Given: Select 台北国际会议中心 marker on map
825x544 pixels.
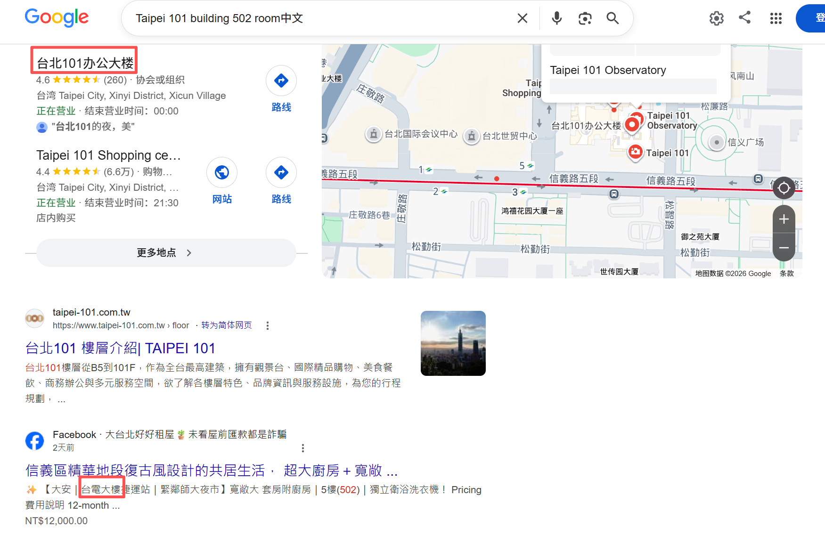Looking at the screenshot, I should coord(374,134).
